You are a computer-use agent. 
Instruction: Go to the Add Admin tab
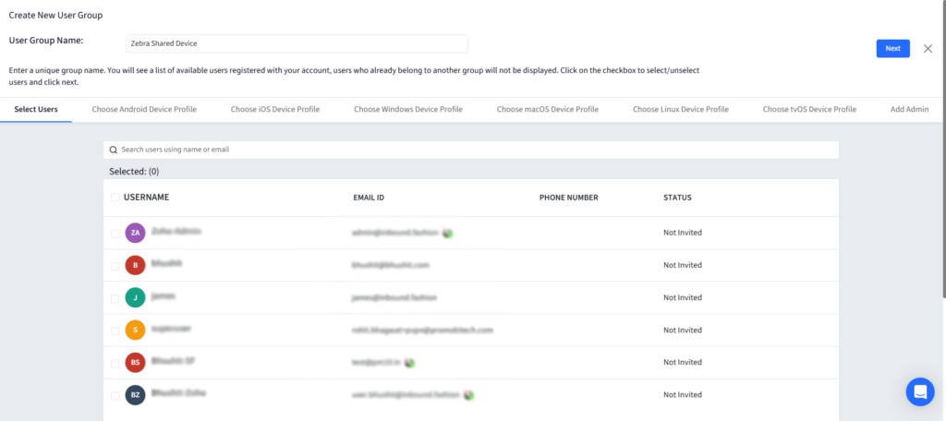click(x=909, y=109)
